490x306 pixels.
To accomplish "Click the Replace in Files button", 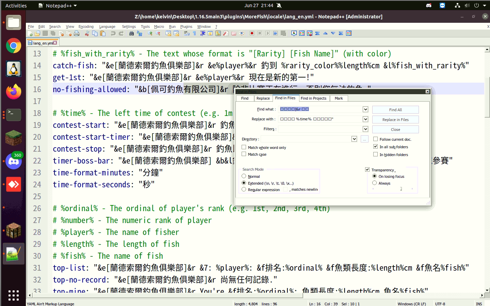I will 395,119.
